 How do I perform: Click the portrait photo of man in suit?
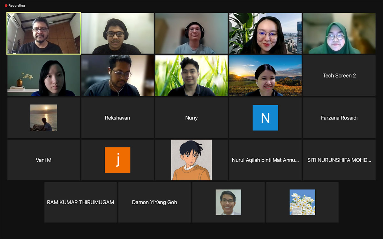click(x=228, y=202)
